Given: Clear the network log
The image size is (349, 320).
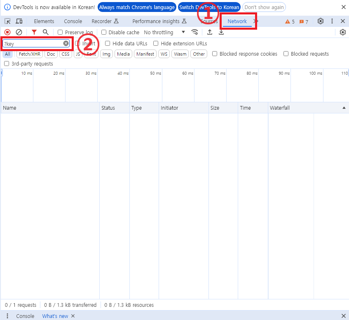Looking at the screenshot, I should [19, 32].
